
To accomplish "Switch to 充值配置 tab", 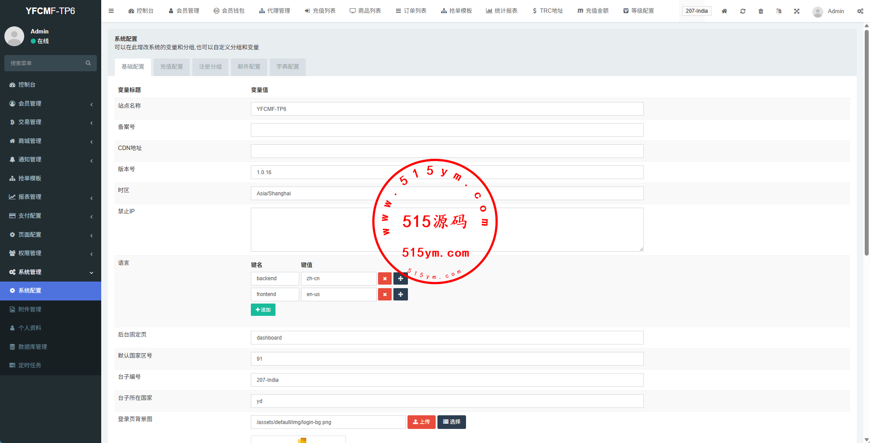I will (x=171, y=67).
